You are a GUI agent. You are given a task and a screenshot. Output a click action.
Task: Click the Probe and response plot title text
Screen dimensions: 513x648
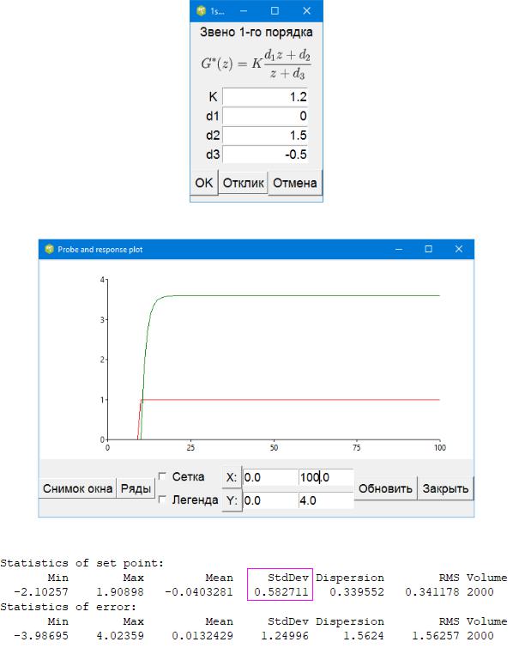[100, 250]
